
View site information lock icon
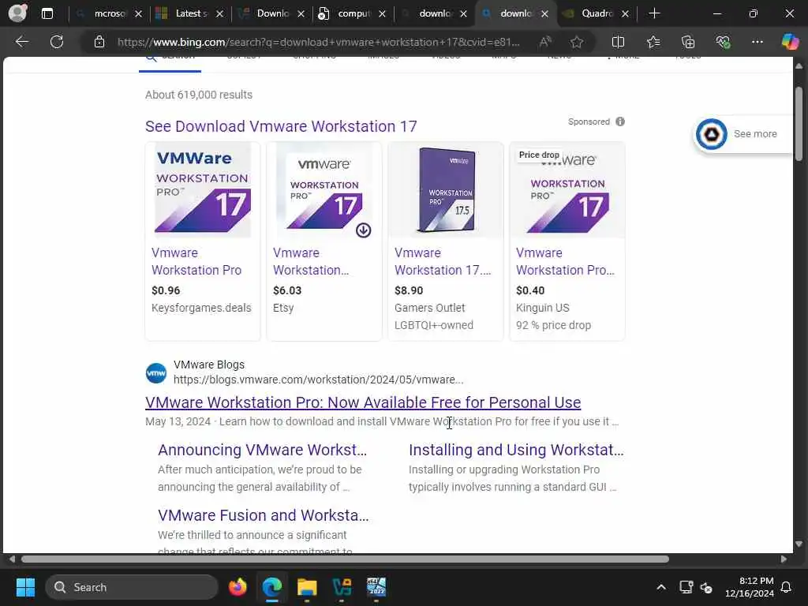coord(99,42)
